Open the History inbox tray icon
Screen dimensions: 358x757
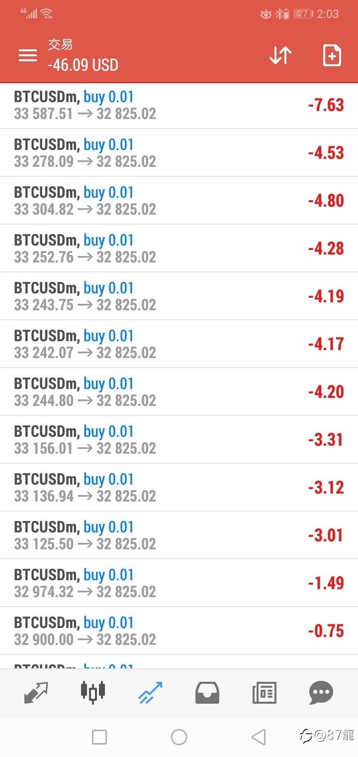[207, 693]
